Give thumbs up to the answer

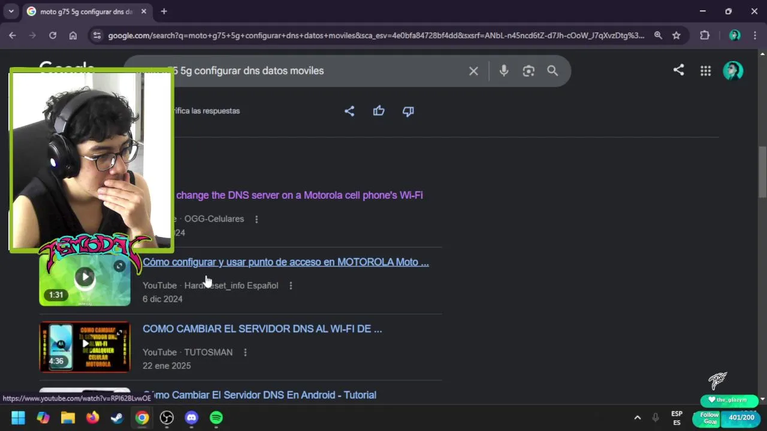click(379, 111)
